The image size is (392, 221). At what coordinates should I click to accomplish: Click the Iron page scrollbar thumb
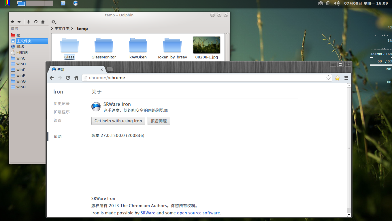[349, 147]
